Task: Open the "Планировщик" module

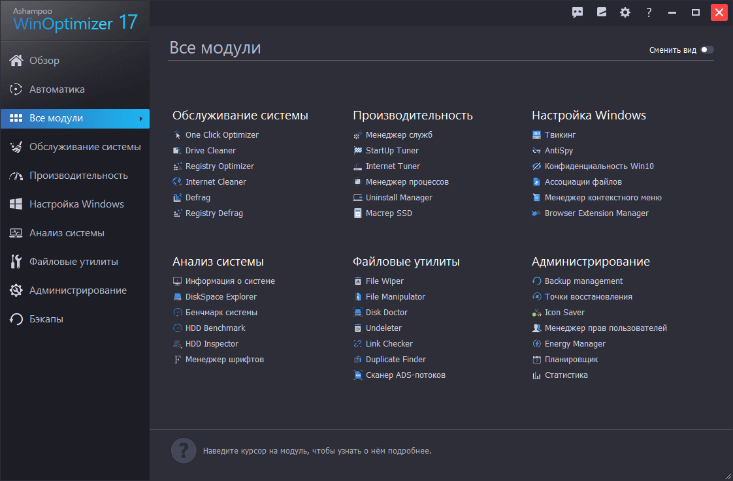Action: coord(565,360)
